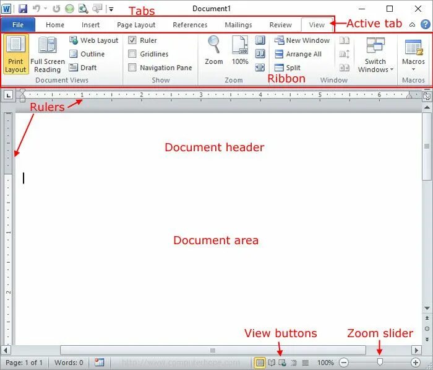Click the Undo icon in Quick Access Toolbar
Screen dimensions: 433x370
36,9
